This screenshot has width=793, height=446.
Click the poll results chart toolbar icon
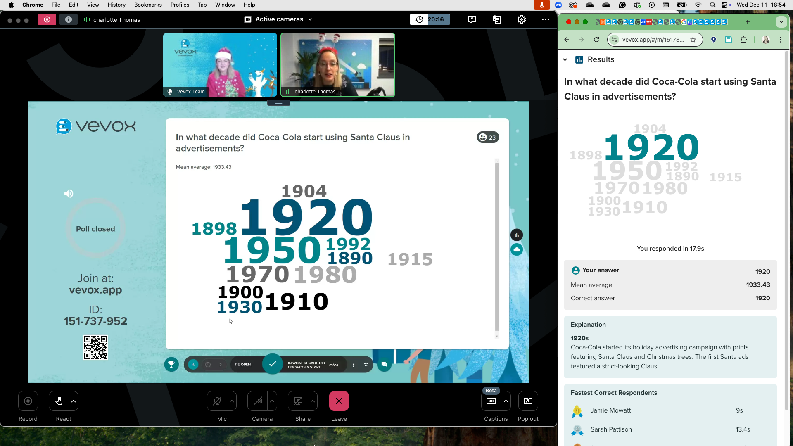[x=193, y=365]
